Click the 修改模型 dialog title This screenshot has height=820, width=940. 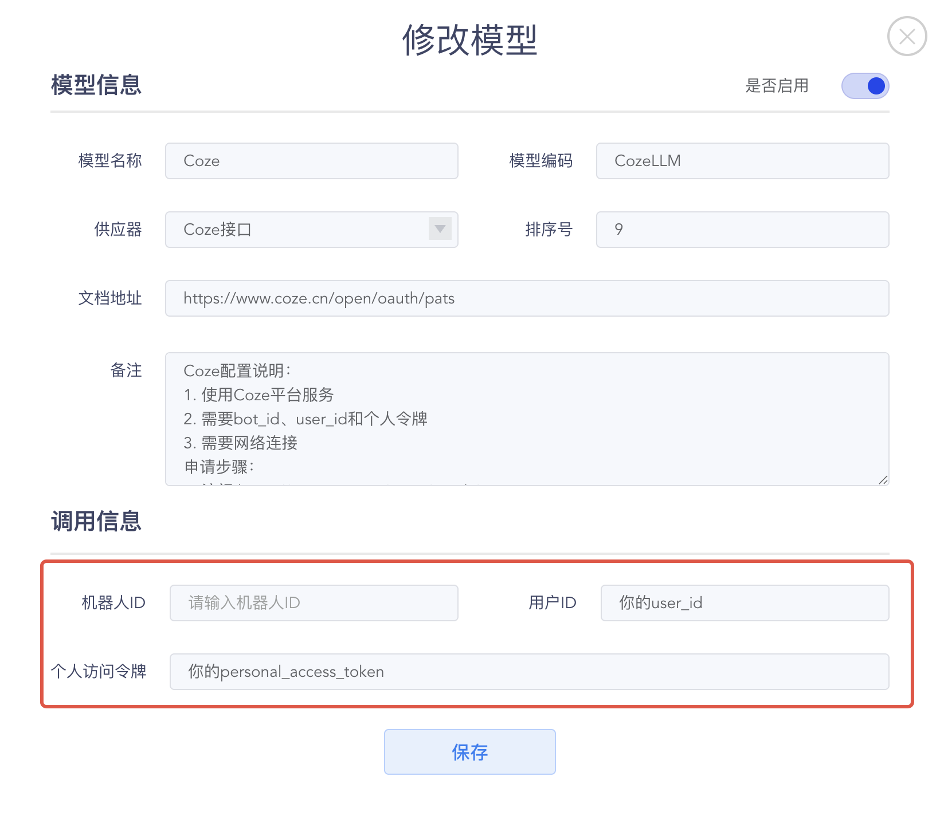pyautogui.click(x=470, y=40)
